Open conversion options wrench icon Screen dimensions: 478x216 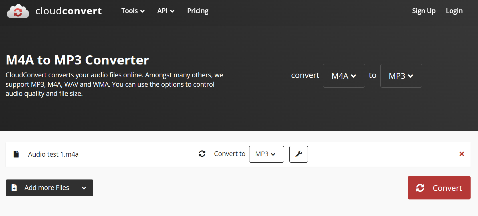click(x=299, y=154)
